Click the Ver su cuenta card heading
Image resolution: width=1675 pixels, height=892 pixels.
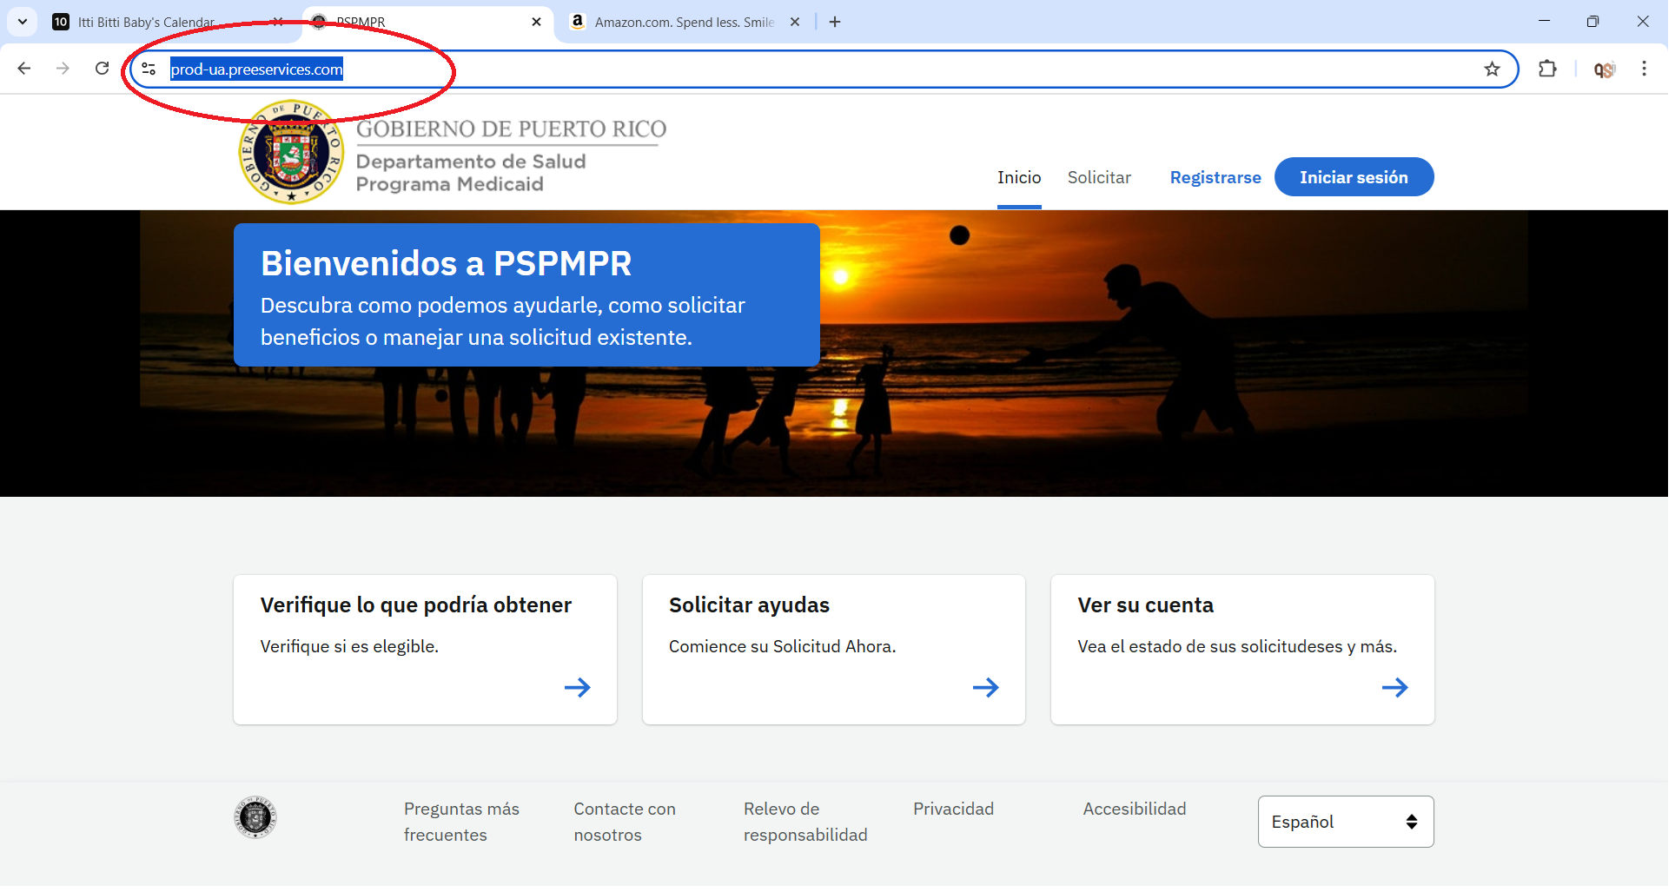tap(1145, 605)
